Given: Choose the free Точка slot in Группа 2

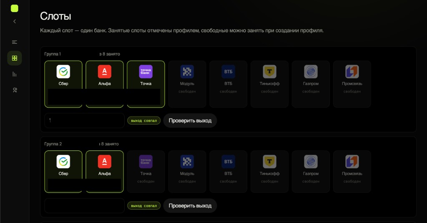Looking at the screenshot, I should (146, 172).
